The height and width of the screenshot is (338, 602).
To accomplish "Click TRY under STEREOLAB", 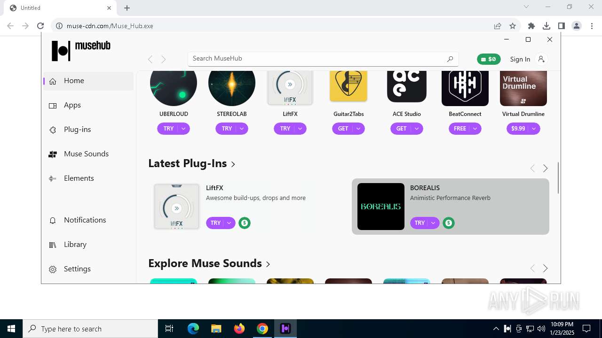I will tap(226, 129).
